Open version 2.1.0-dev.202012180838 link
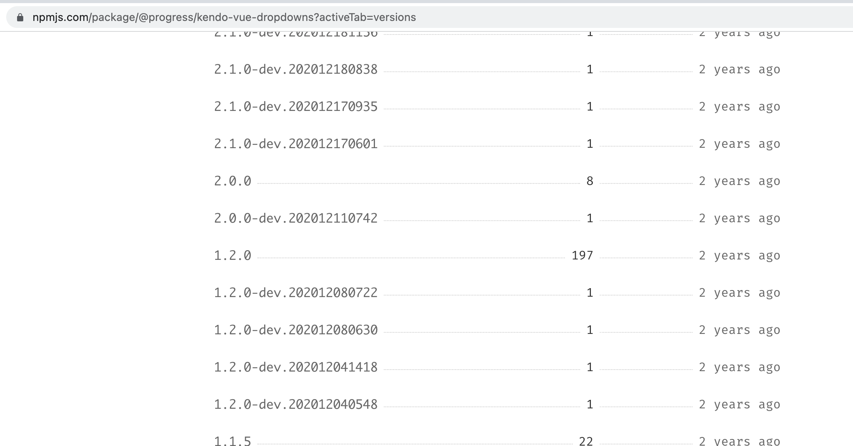This screenshot has width=853, height=446. point(295,69)
